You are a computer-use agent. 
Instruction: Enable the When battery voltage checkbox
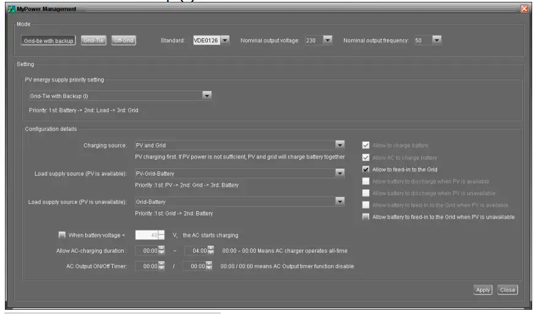62,235
